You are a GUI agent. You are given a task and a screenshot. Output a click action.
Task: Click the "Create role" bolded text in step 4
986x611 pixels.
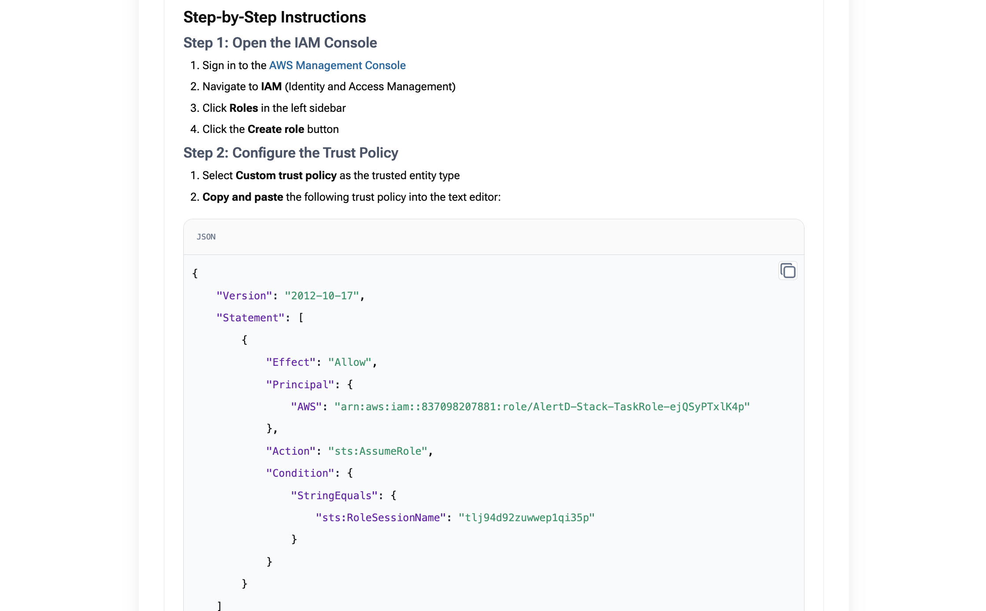coord(275,129)
